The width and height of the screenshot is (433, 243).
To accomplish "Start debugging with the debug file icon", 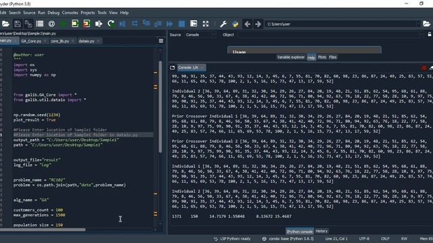I will [122, 24].
